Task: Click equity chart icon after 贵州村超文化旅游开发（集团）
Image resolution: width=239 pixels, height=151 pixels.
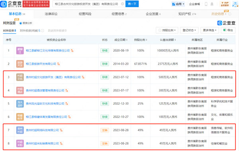Action: coord(83,77)
